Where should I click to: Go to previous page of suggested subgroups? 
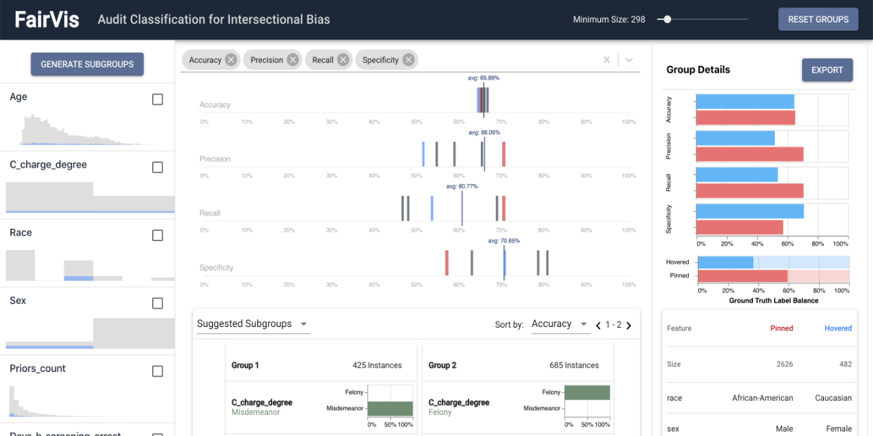coord(597,325)
